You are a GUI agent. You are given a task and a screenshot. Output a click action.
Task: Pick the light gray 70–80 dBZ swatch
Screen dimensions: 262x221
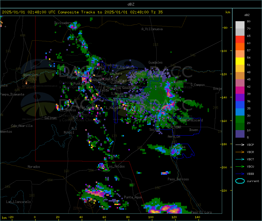(240, 25)
